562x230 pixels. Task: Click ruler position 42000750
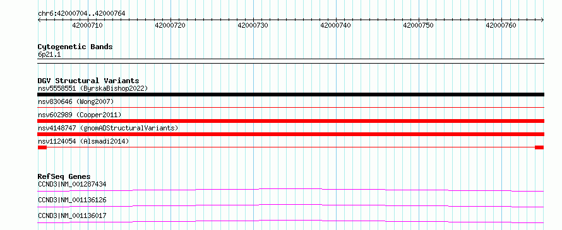click(x=419, y=25)
